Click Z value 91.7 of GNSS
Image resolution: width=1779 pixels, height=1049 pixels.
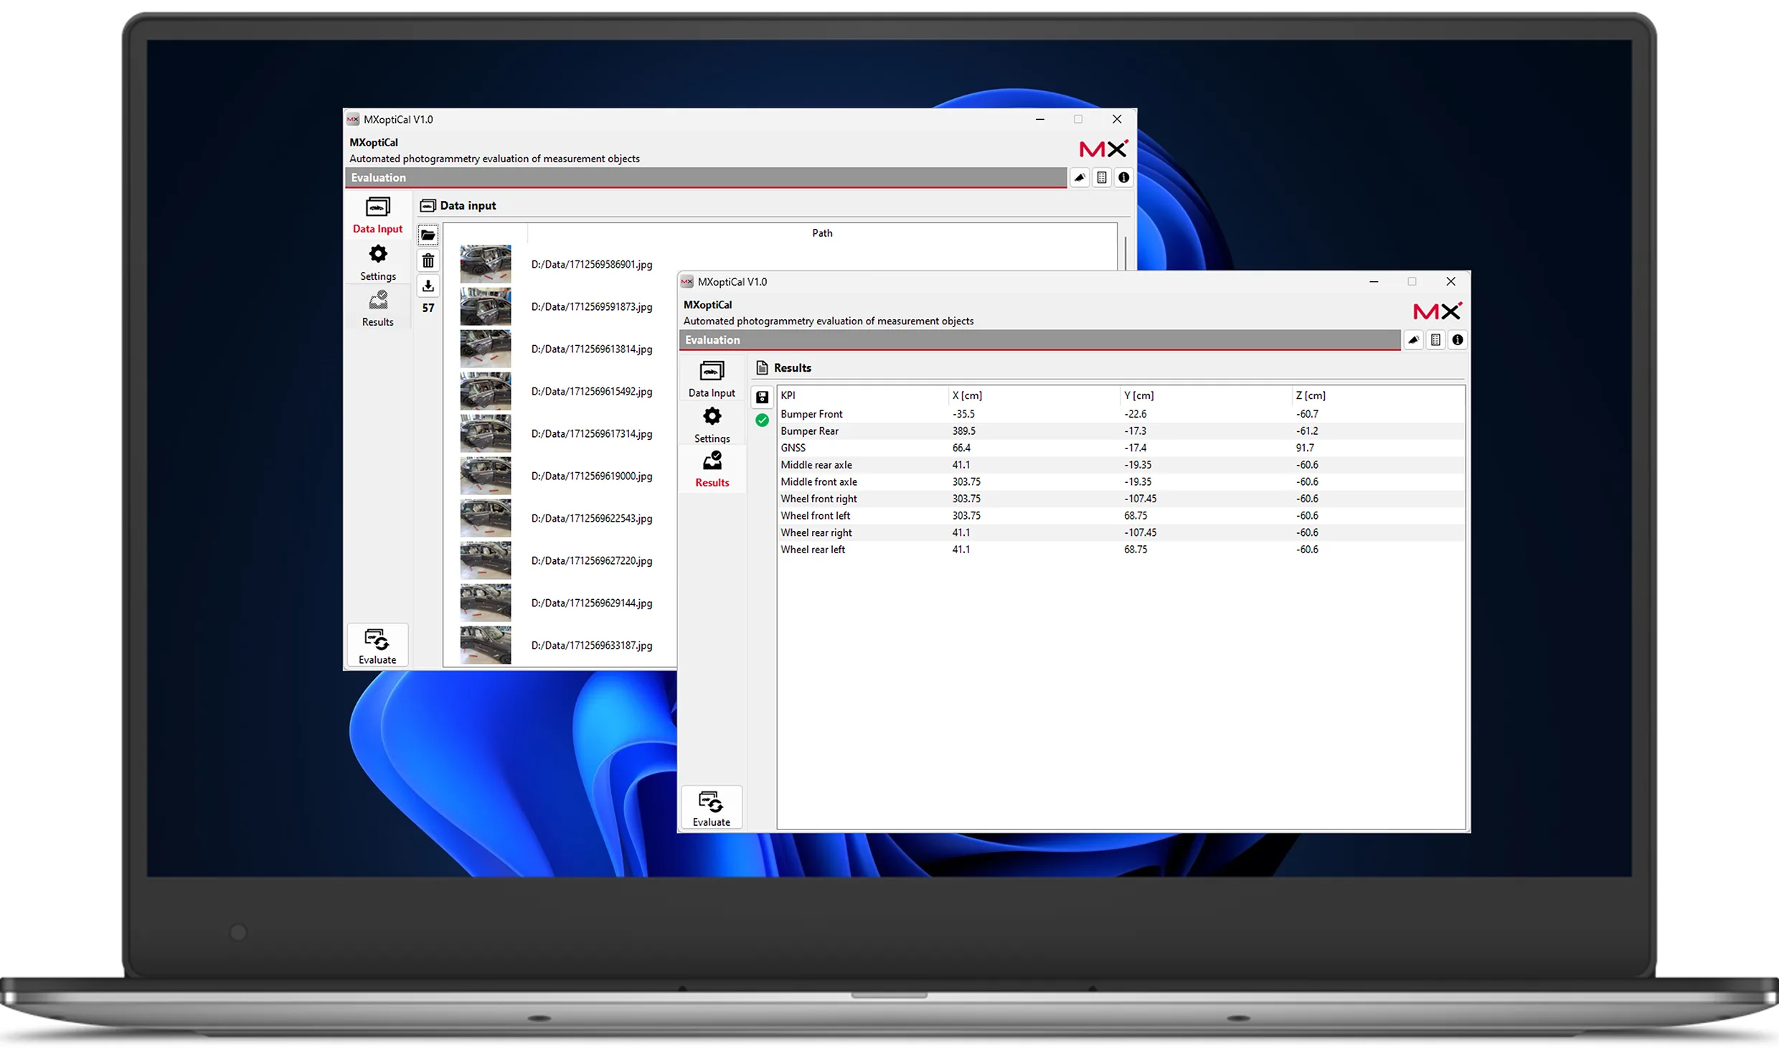point(1305,448)
